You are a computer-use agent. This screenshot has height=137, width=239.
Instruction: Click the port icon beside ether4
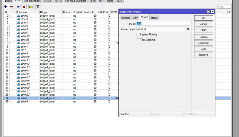[x=19, y=22]
